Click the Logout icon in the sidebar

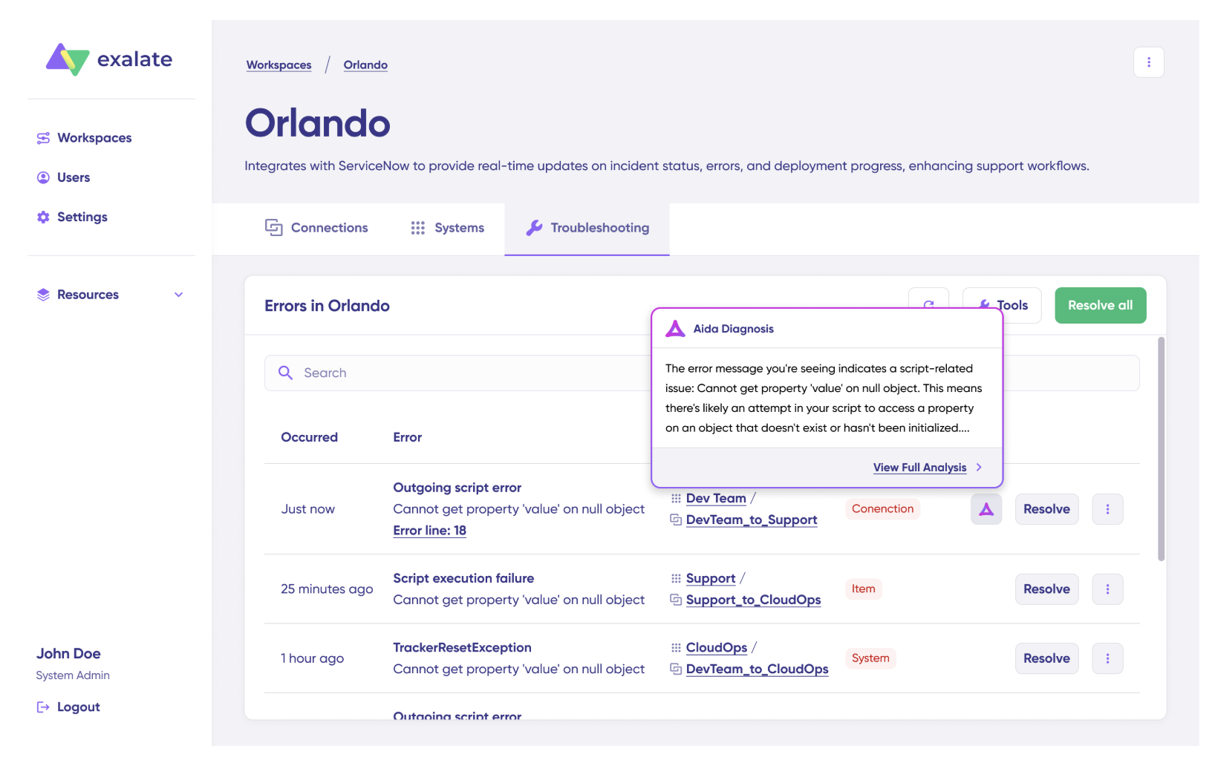[43, 707]
